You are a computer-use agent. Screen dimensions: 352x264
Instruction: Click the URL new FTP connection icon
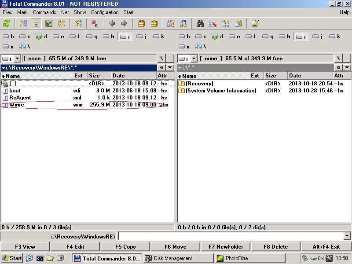pos(183,23)
